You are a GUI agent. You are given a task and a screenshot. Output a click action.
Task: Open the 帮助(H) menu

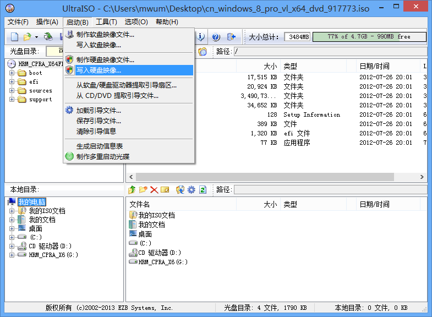click(x=167, y=22)
